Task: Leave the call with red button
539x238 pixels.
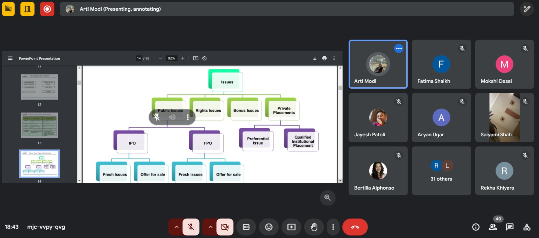Action: 355,227
